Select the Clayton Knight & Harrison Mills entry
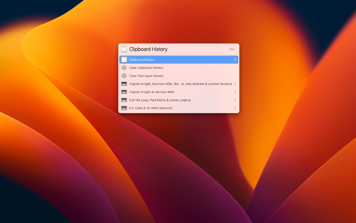356x223 pixels. (x=179, y=92)
